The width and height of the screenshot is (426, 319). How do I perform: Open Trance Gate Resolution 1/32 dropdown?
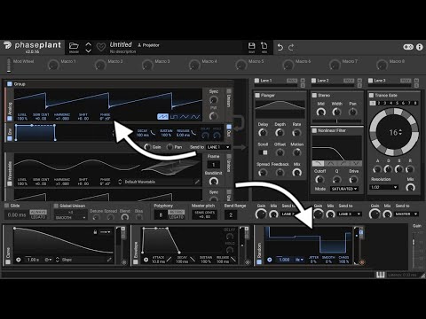(x=383, y=187)
